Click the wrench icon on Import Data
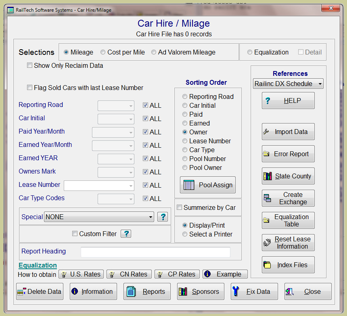The image size is (347, 316). point(266,132)
